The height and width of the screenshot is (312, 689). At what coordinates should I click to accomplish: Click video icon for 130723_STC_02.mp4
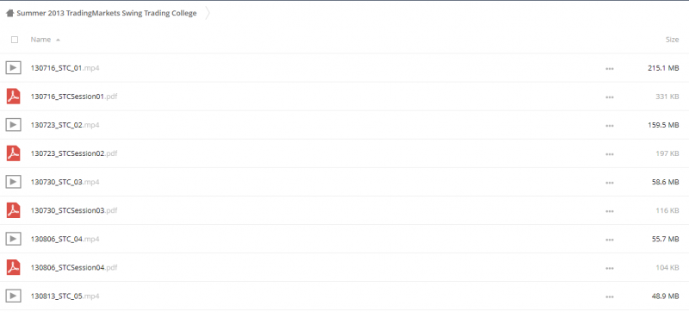coord(14,125)
